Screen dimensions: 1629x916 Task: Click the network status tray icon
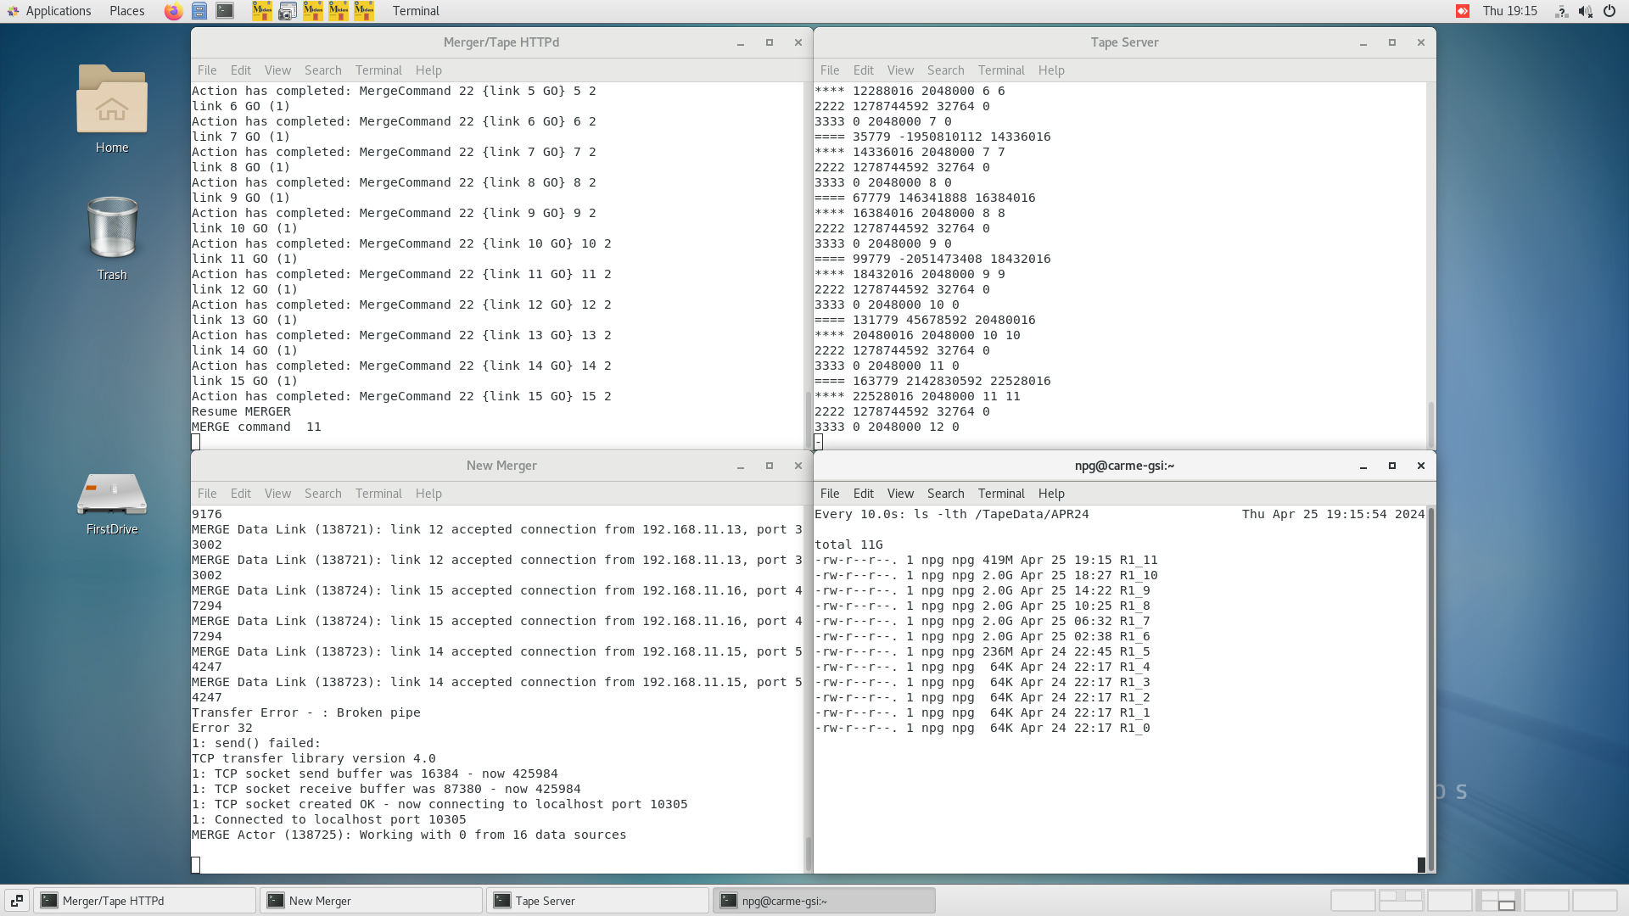[x=1561, y=11]
